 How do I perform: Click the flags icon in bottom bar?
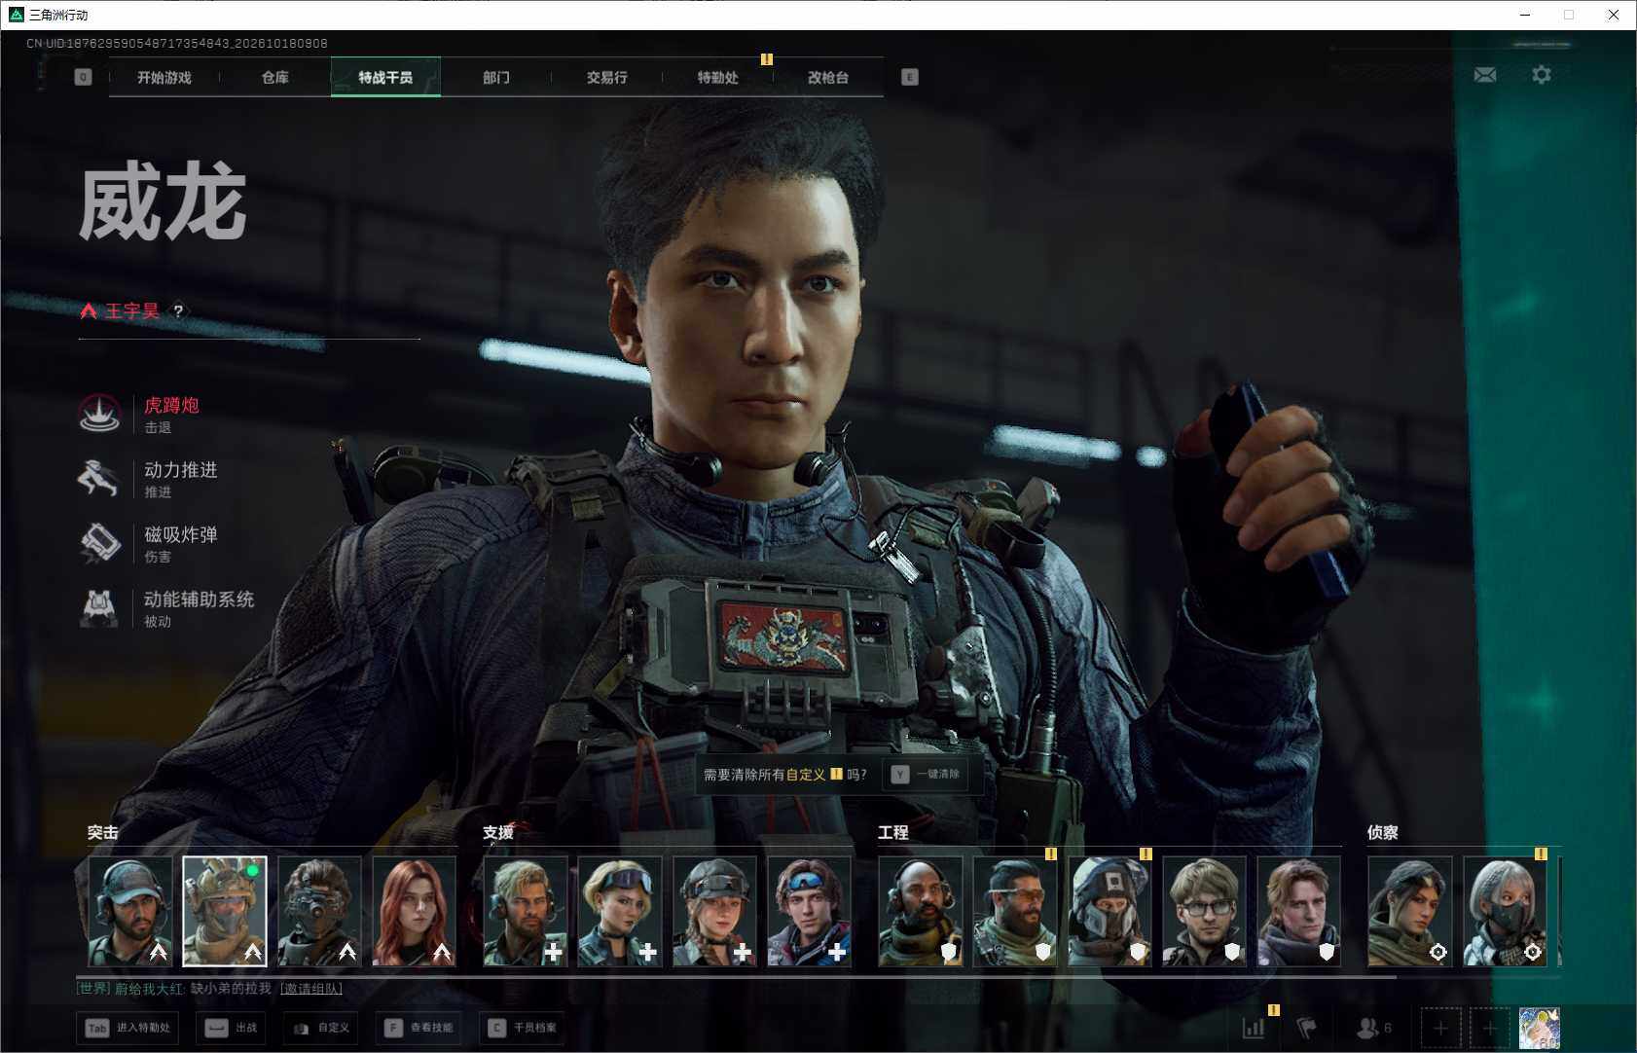tap(1307, 1028)
